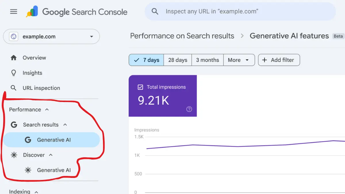Click the checkmark on 7 days
The width and height of the screenshot is (345, 194).
tap(137, 60)
